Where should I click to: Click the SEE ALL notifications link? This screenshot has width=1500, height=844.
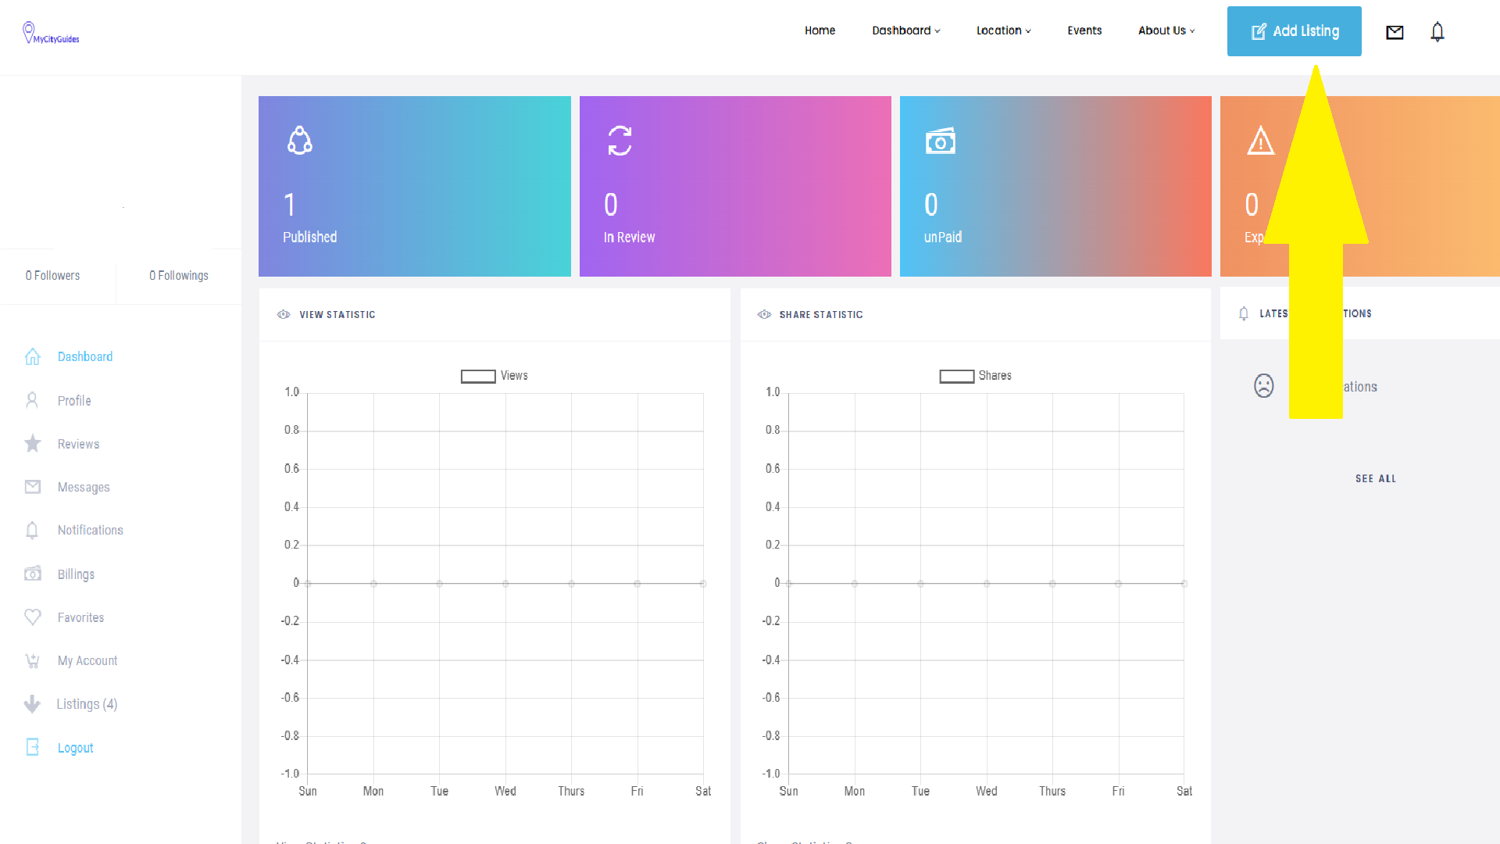point(1375,478)
